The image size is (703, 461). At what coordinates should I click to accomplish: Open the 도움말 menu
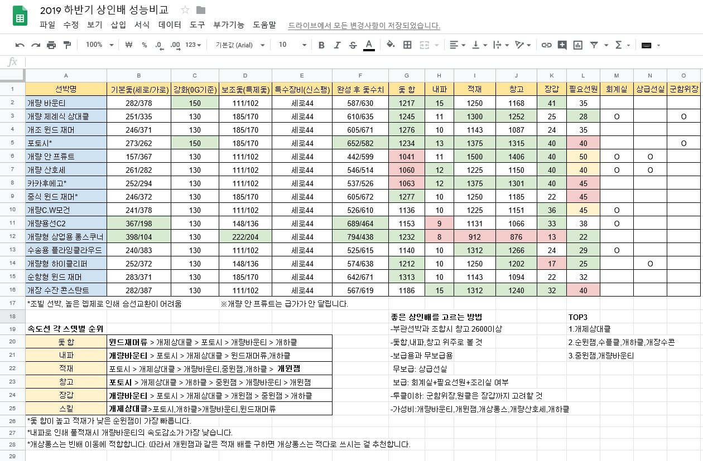[x=264, y=25]
